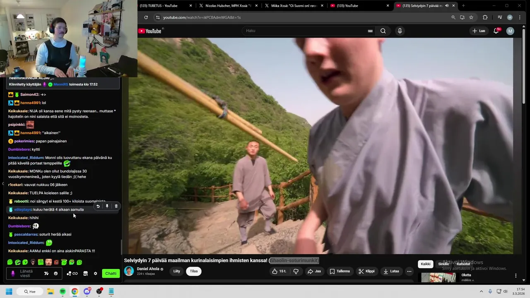The image size is (530, 298).
Task: Send message with green Chatti button
Action: tap(111, 274)
